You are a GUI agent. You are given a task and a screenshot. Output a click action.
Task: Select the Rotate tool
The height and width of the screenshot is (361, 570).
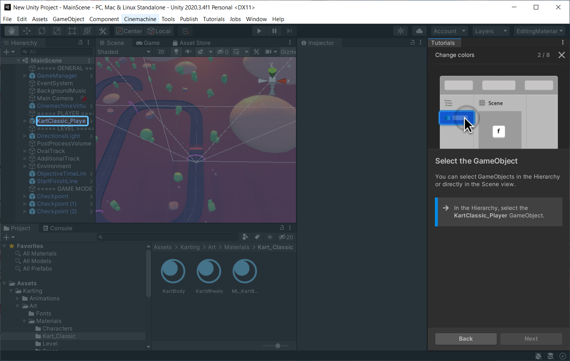(42, 31)
